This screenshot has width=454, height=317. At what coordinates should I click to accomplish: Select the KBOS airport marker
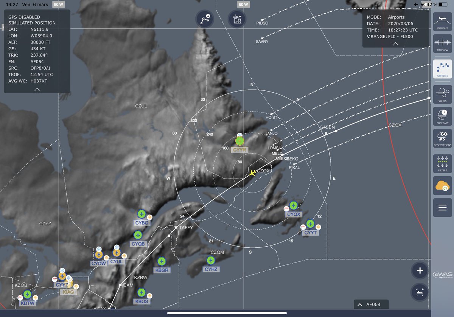(x=141, y=292)
